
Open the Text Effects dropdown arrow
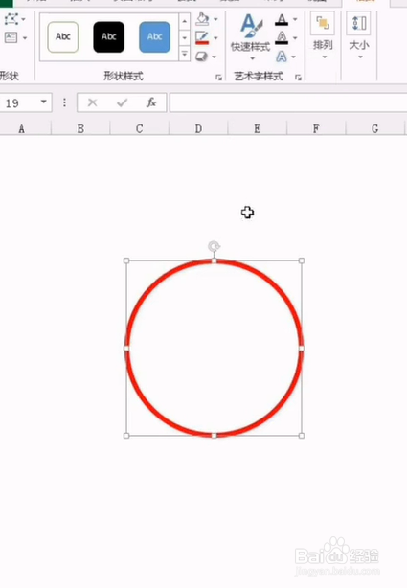pos(294,57)
